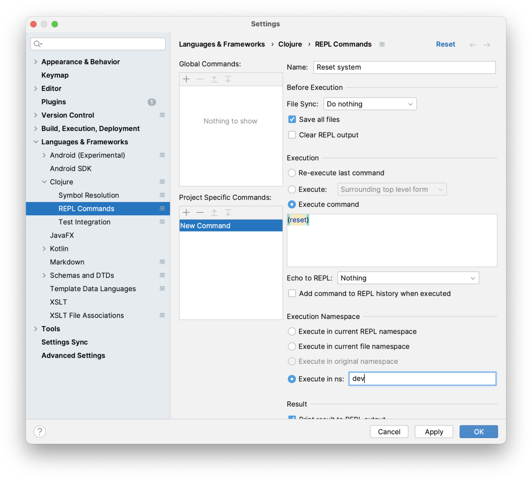Viewport: 532px width, 480px height.
Task: Add a Project Specific Command with plus icon
Action: tap(186, 213)
